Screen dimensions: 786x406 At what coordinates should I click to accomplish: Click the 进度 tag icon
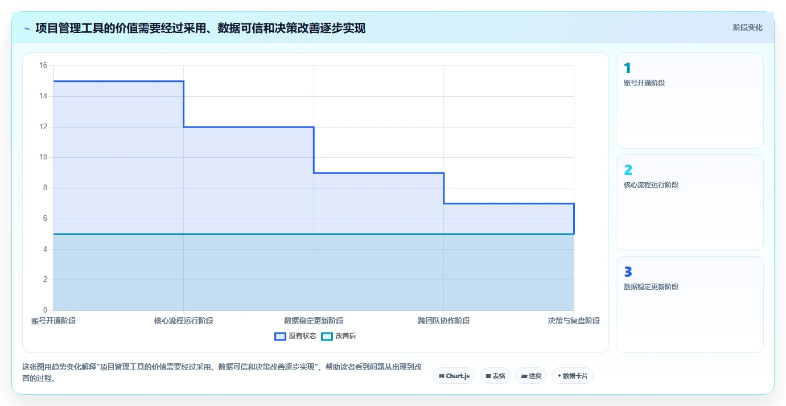coord(524,376)
